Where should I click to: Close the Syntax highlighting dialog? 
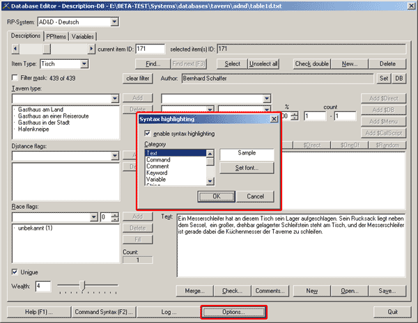click(274, 120)
